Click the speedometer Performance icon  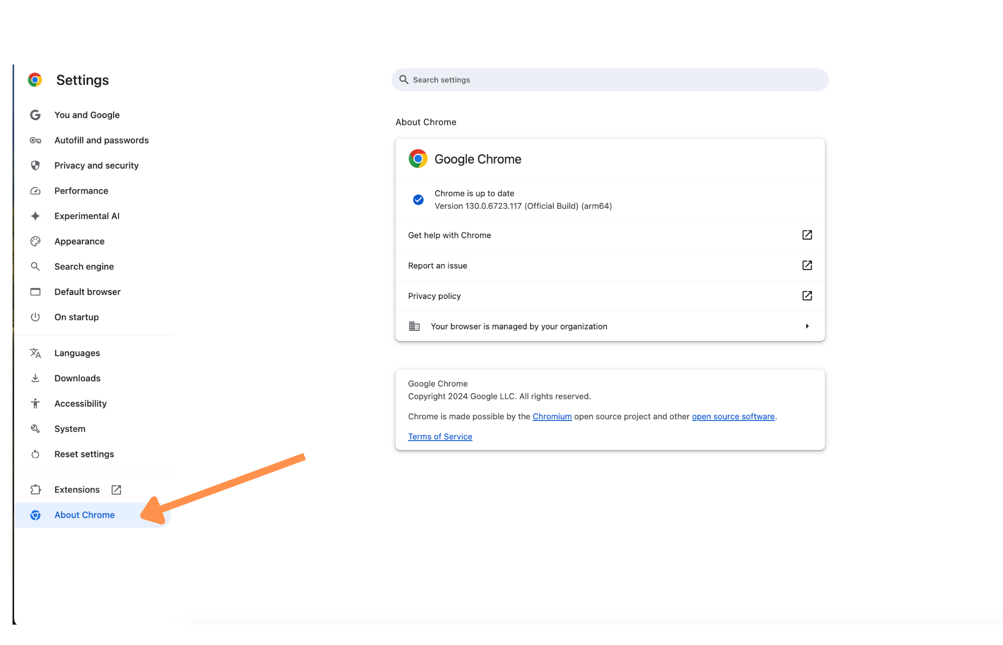point(35,191)
